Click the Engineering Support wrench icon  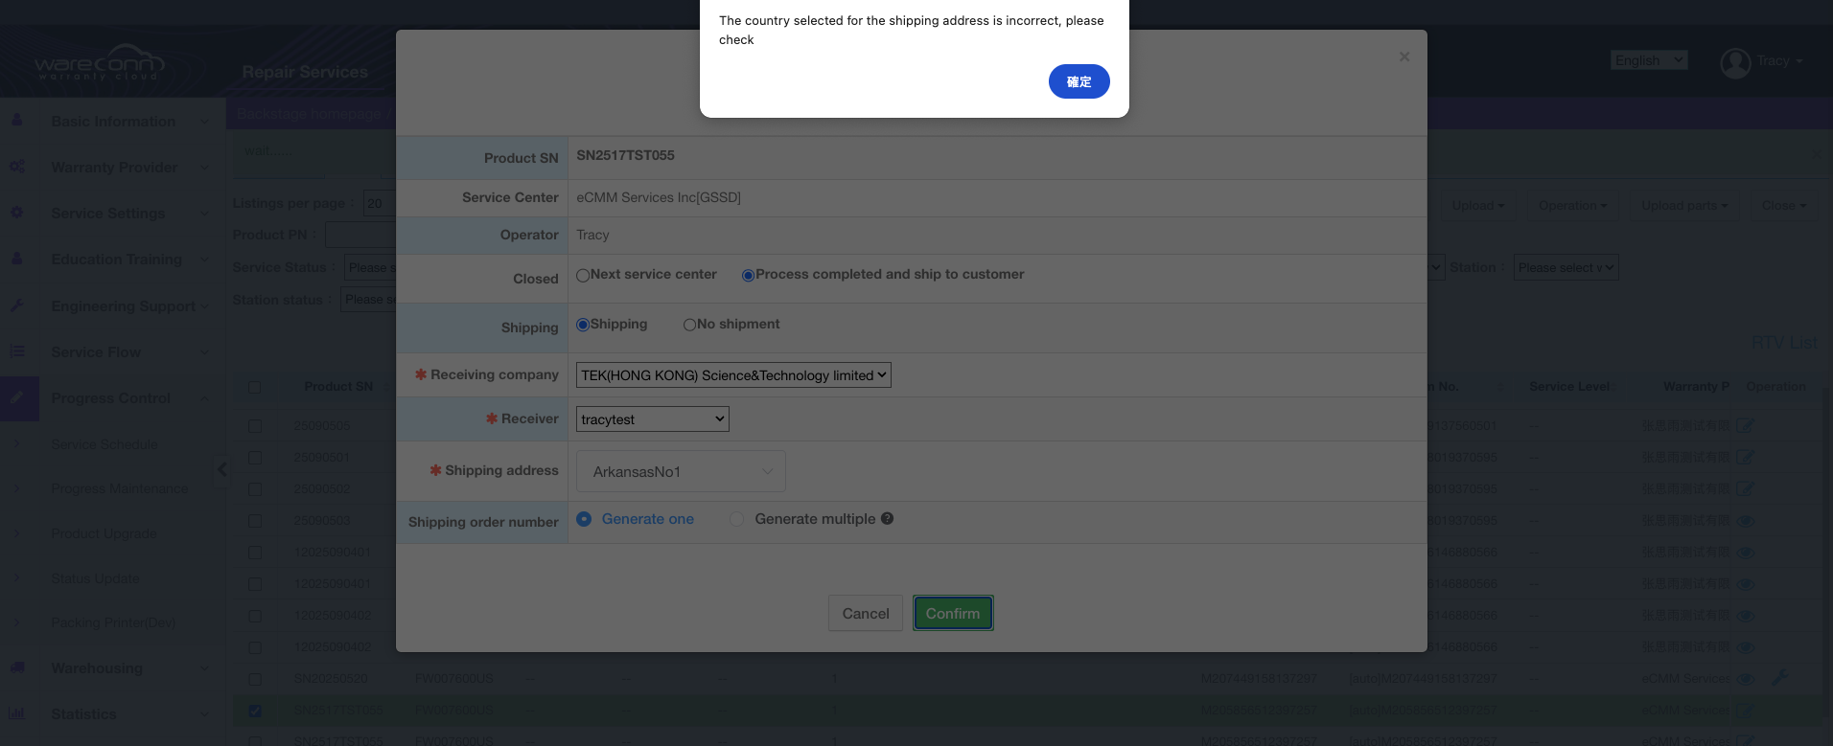(17, 305)
